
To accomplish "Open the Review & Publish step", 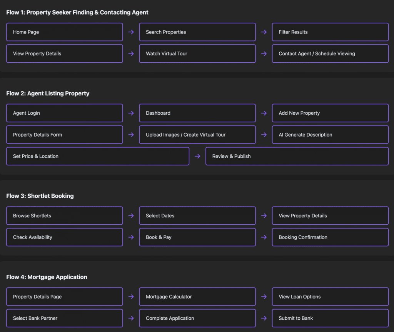I will click(297, 156).
